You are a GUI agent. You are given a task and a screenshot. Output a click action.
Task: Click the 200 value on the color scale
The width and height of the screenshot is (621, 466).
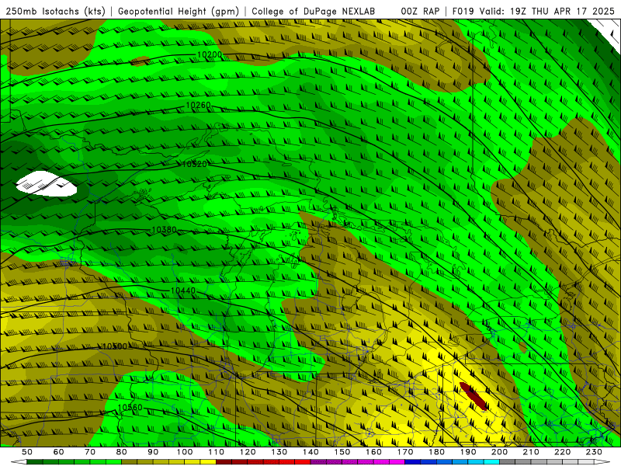point(499,452)
